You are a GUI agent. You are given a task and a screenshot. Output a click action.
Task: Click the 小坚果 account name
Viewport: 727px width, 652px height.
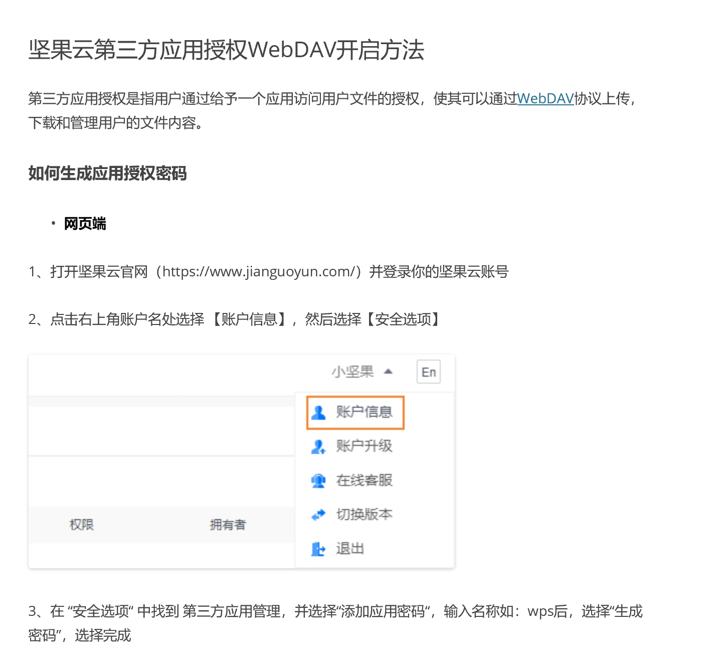tap(353, 372)
